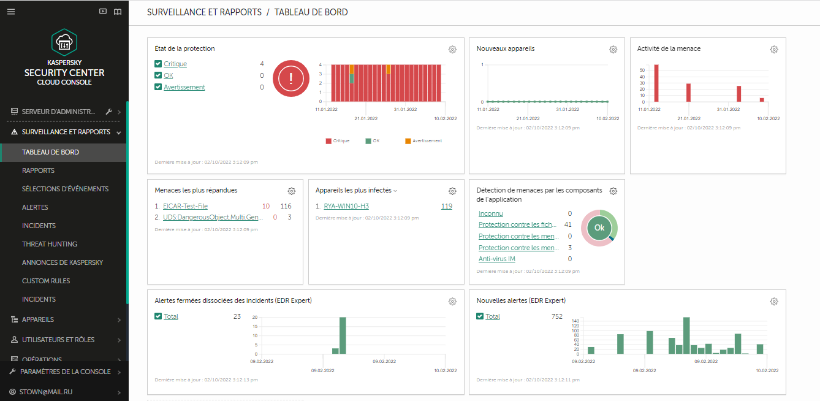Open settings gear of Nouveaux appareils widget
The image size is (820, 401).
pyautogui.click(x=613, y=49)
